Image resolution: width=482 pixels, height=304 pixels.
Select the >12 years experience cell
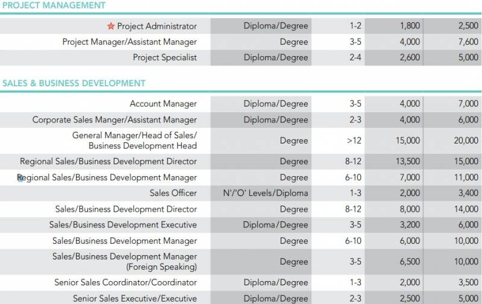coord(354,141)
